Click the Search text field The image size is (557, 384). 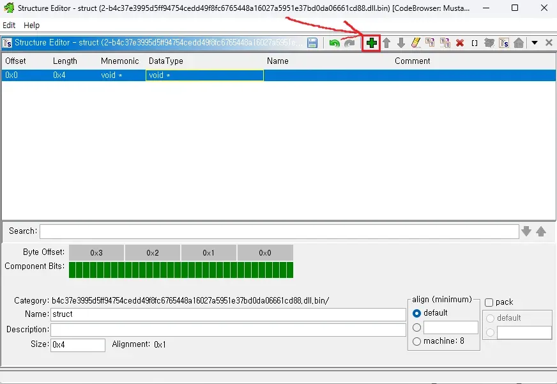279,231
